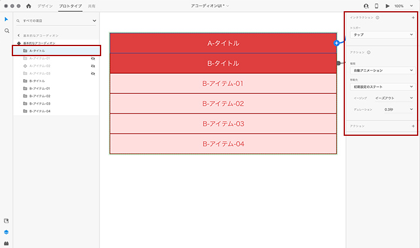
Task: Add another action with bottom plus icon
Action: pos(413,126)
